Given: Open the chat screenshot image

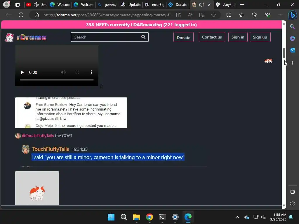Looking at the screenshot, I should (x=71, y=113).
